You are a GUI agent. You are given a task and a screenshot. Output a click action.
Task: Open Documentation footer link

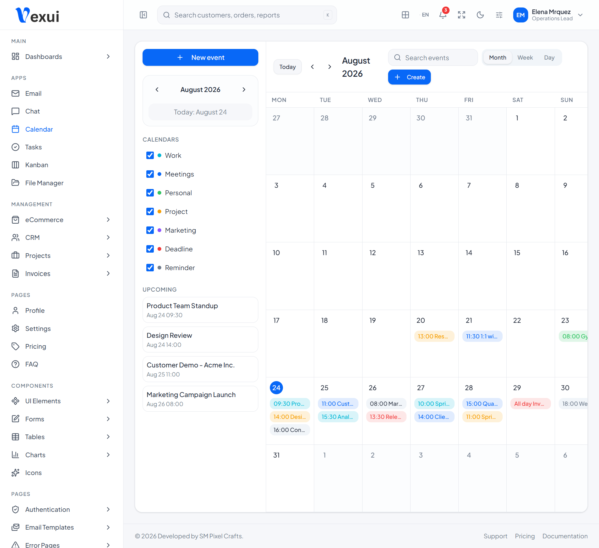pos(565,536)
